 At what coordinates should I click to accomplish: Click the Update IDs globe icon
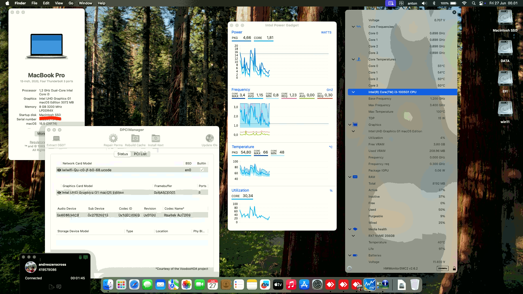coord(209,138)
